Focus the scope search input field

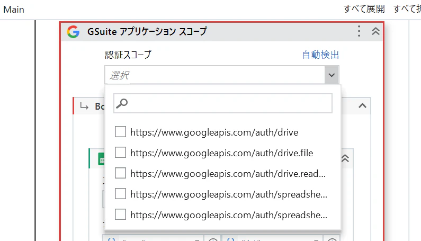[x=223, y=103]
